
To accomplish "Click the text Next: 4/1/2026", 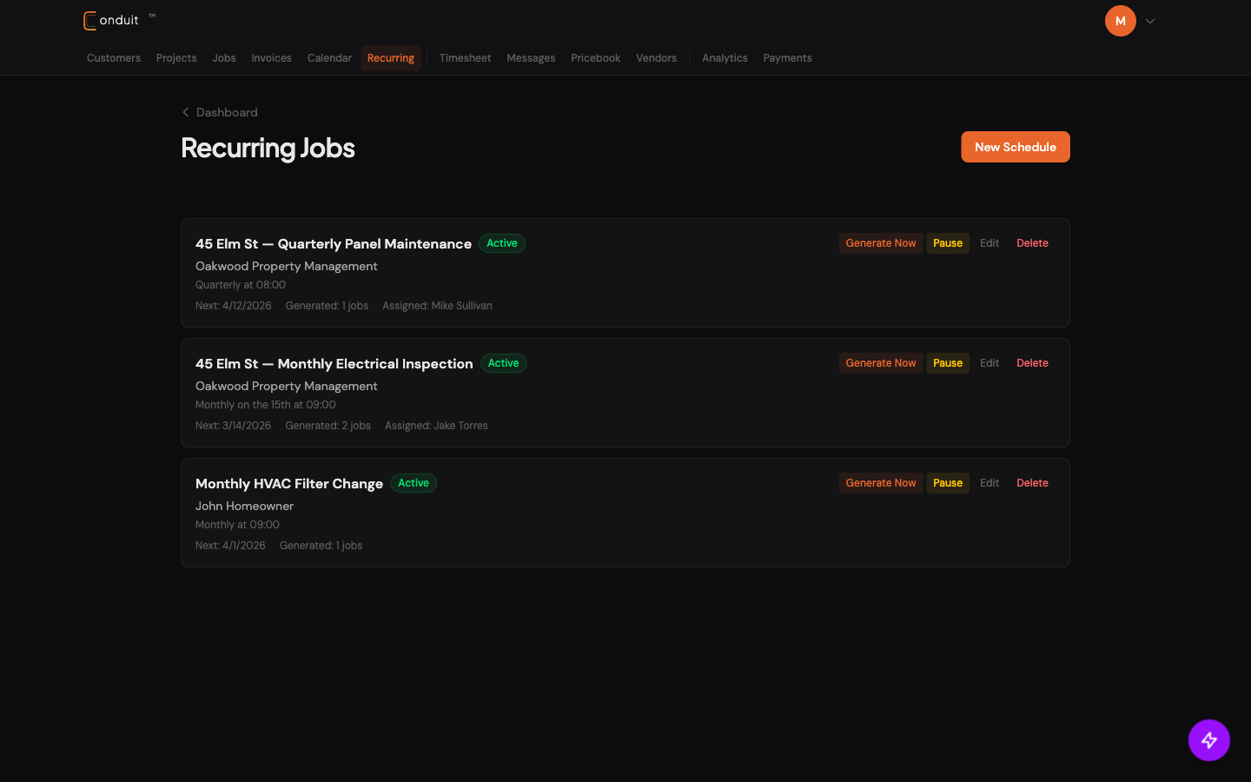I will point(230,546).
